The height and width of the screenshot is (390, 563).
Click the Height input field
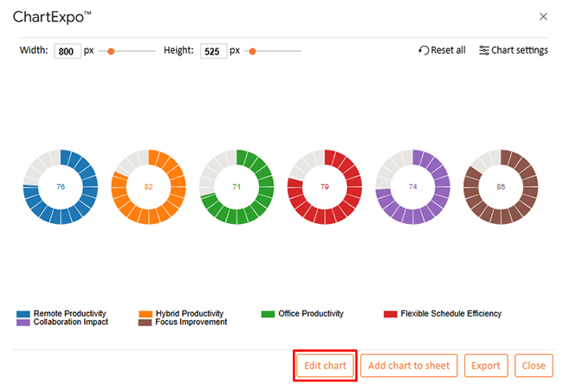(213, 51)
